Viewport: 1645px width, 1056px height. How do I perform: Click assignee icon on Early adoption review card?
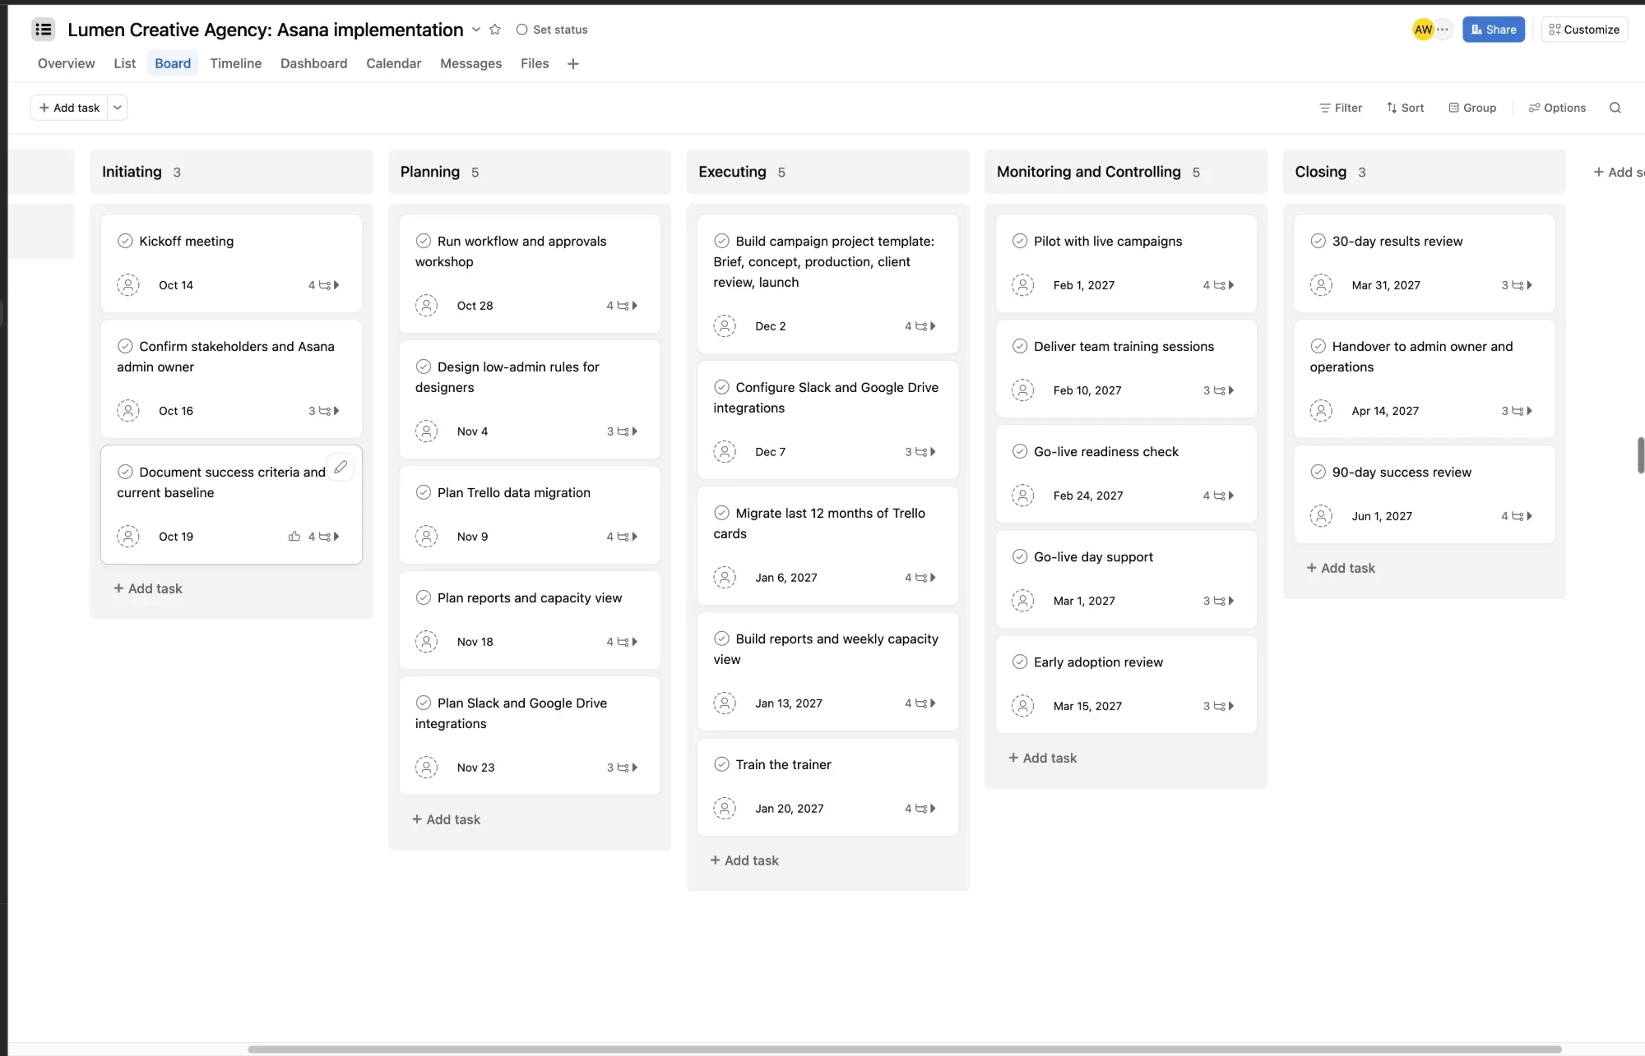(x=1022, y=706)
